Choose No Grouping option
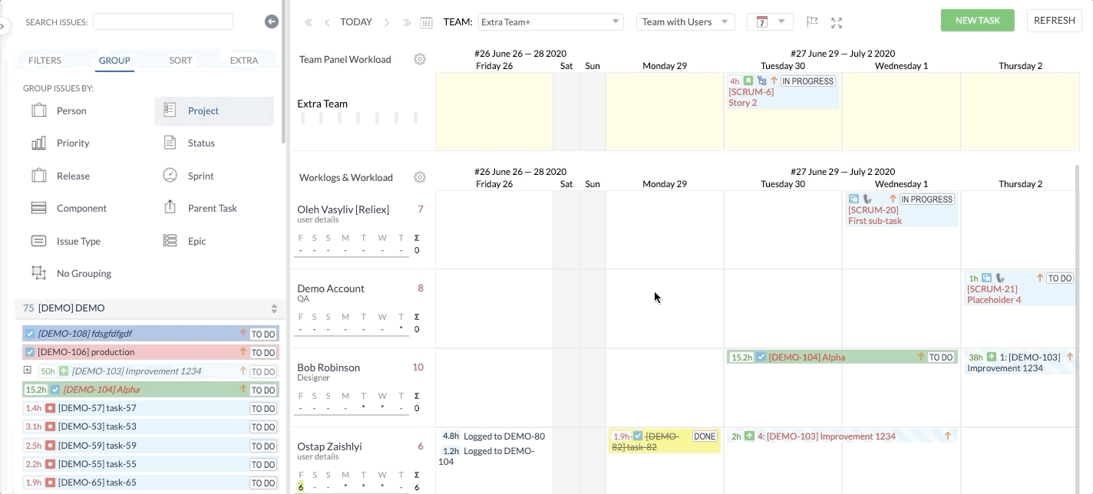The image size is (1093, 494). (x=83, y=273)
